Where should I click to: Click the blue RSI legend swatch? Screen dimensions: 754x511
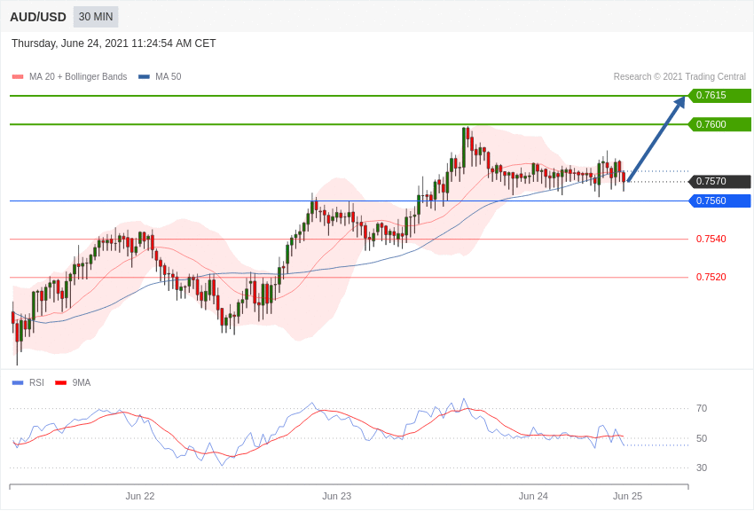(18, 382)
